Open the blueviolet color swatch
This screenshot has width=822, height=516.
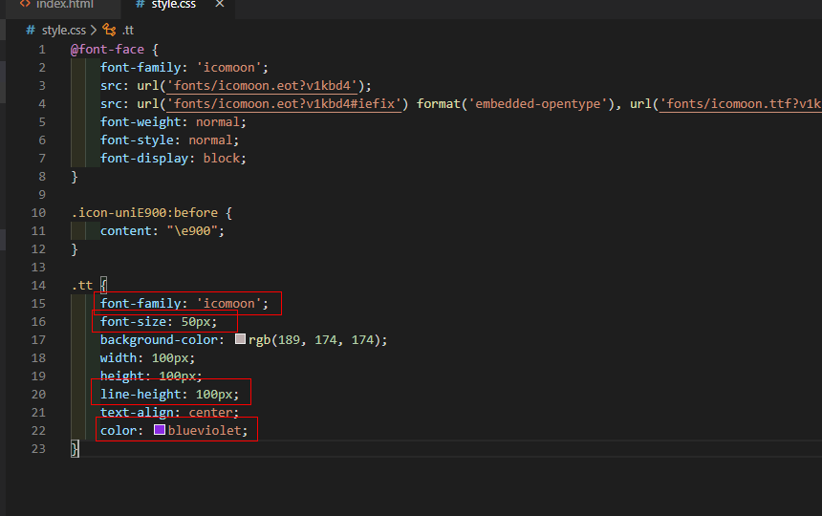[x=160, y=430]
